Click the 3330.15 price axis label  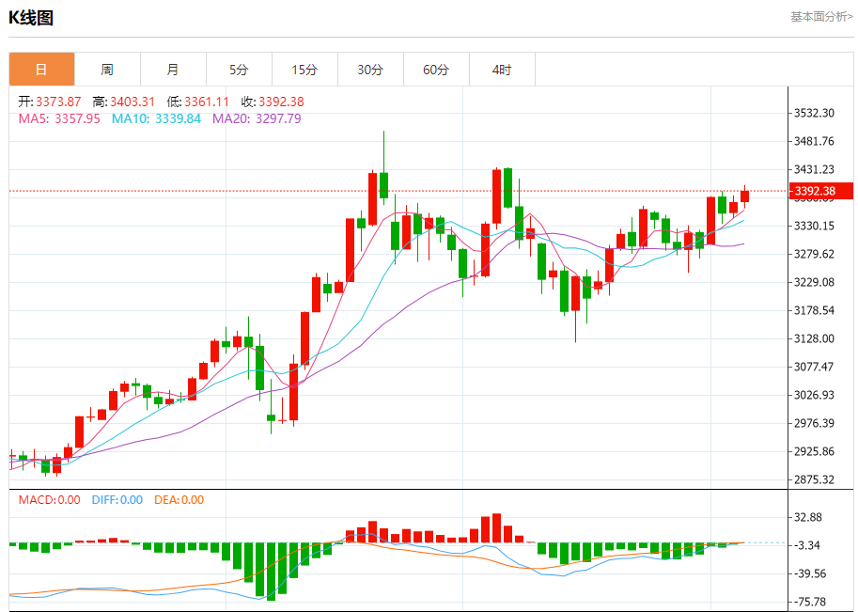pyautogui.click(x=814, y=226)
